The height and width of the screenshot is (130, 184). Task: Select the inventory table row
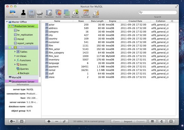click(109, 59)
